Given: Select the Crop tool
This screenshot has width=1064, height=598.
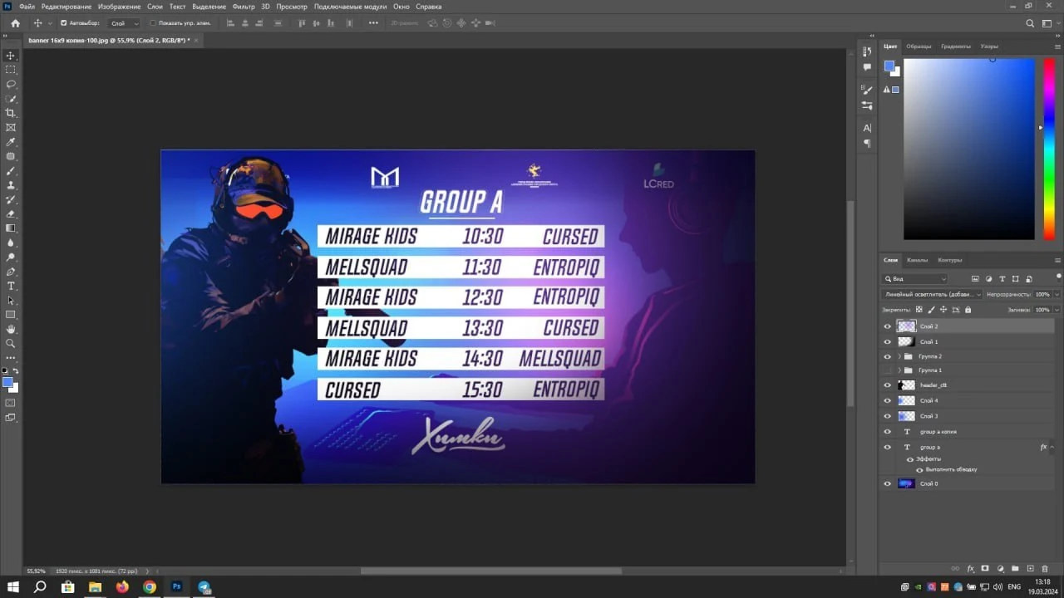Looking at the screenshot, I should pos(11,113).
